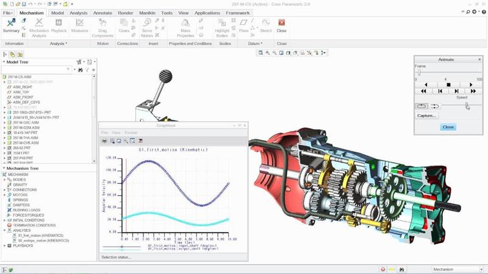The image size is (488, 274).
Task: Switch to the Analysis ribbon tab
Action: (78, 13)
